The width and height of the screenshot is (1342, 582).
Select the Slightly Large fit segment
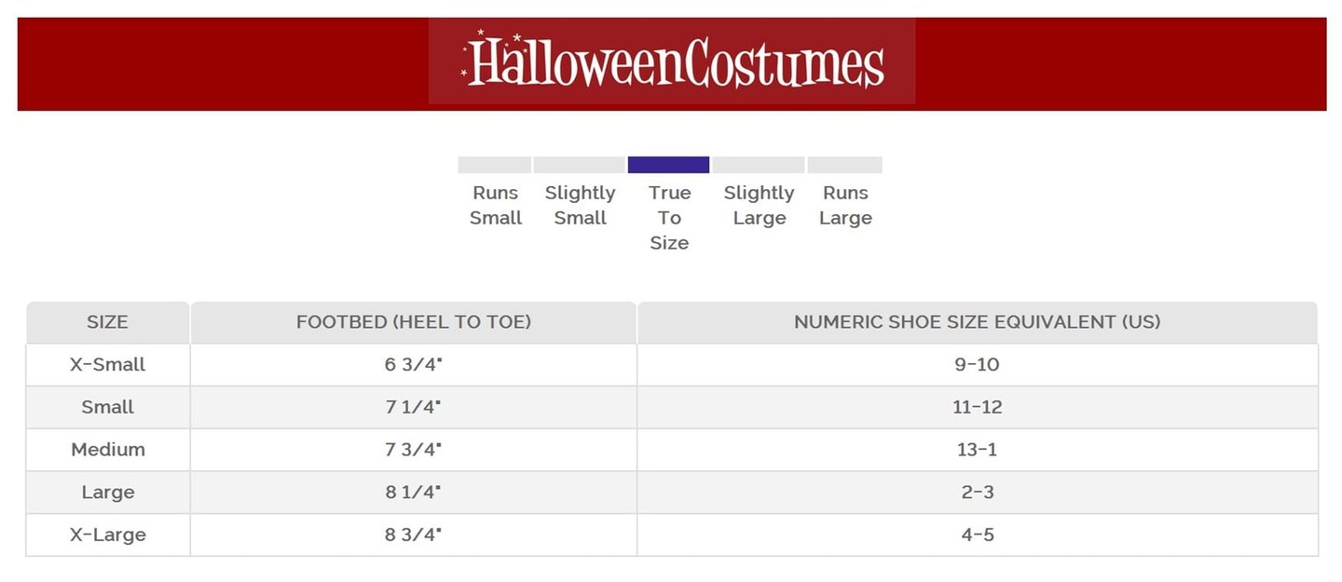[759, 165]
